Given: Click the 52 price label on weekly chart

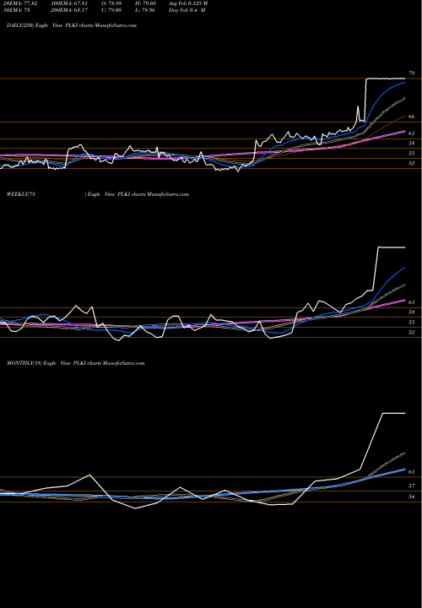Looking at the screenshot, I should coord(412,333).
